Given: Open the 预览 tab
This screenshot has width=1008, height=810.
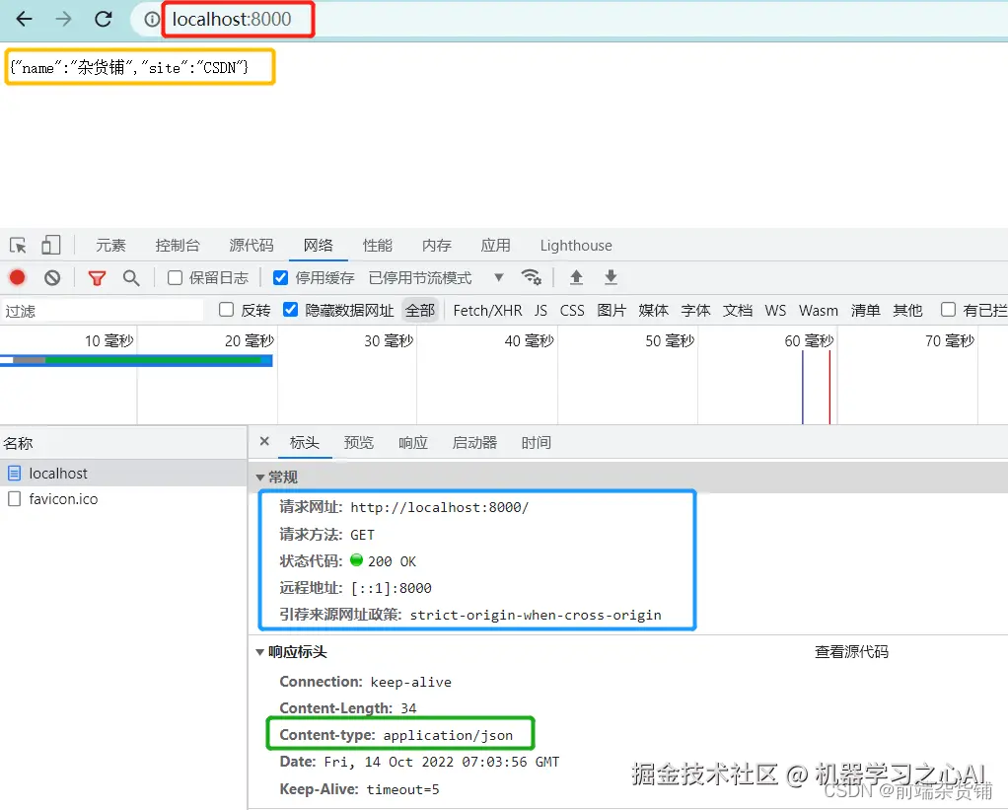Looking at the screenshot, I should coord(358,443).
